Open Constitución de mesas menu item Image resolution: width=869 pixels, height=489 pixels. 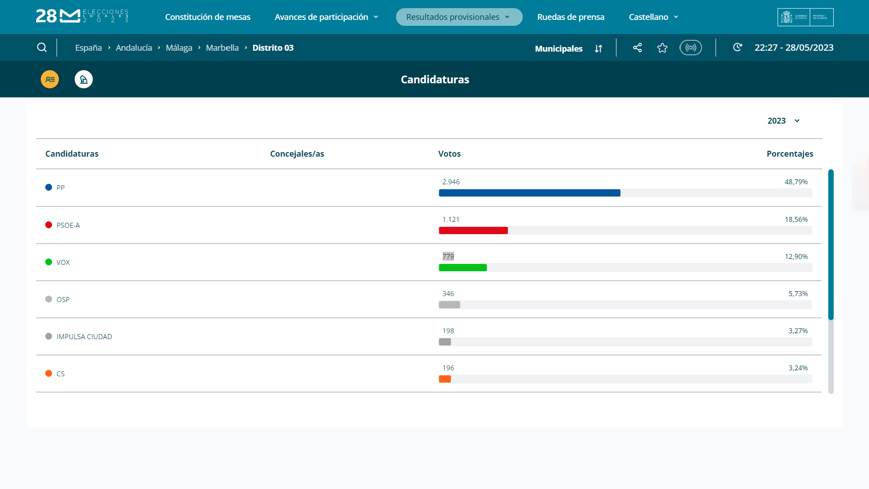tap(207, 17)
